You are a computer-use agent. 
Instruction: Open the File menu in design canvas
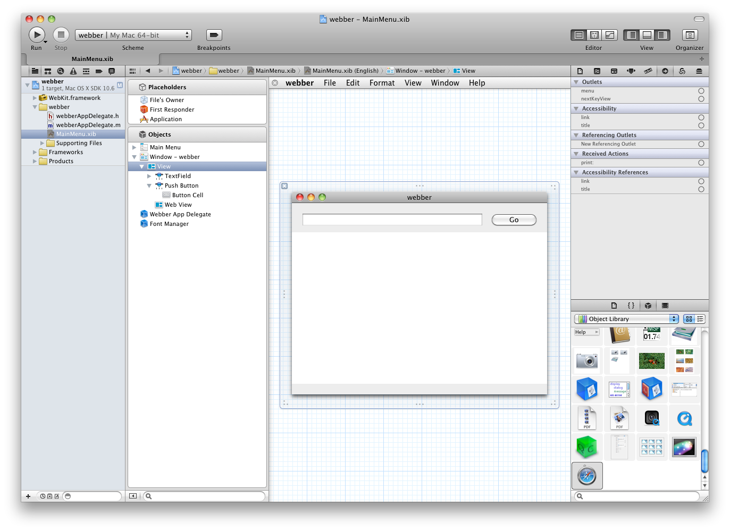330,83
